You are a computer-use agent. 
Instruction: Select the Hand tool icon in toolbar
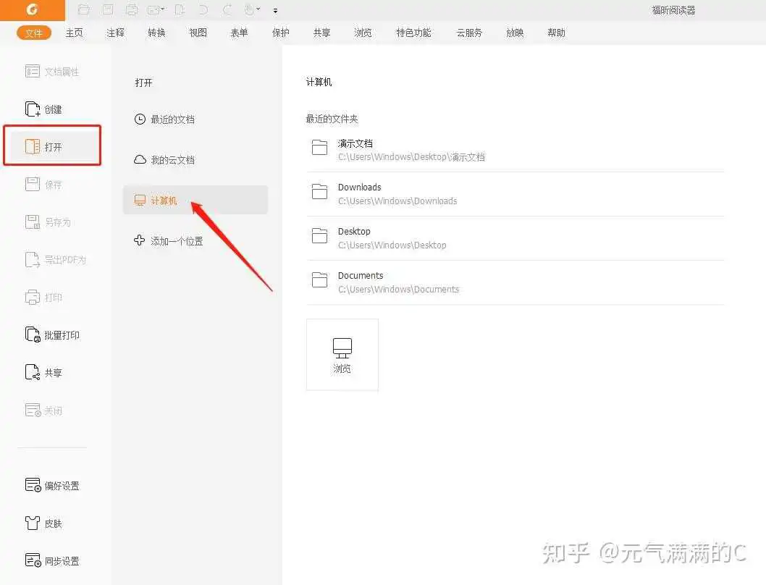pyautogui.click(x=249, y=9)
